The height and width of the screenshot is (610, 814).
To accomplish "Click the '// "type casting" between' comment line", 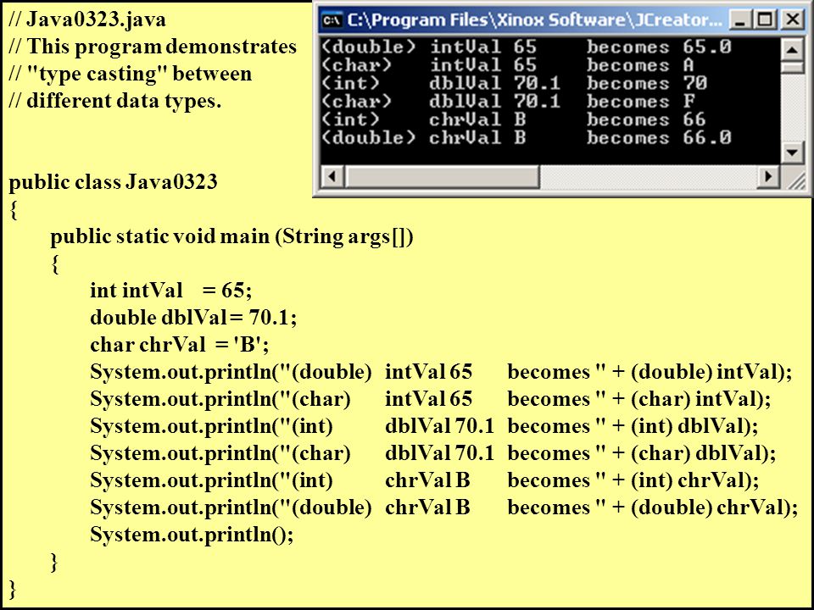I will (131, 74).
